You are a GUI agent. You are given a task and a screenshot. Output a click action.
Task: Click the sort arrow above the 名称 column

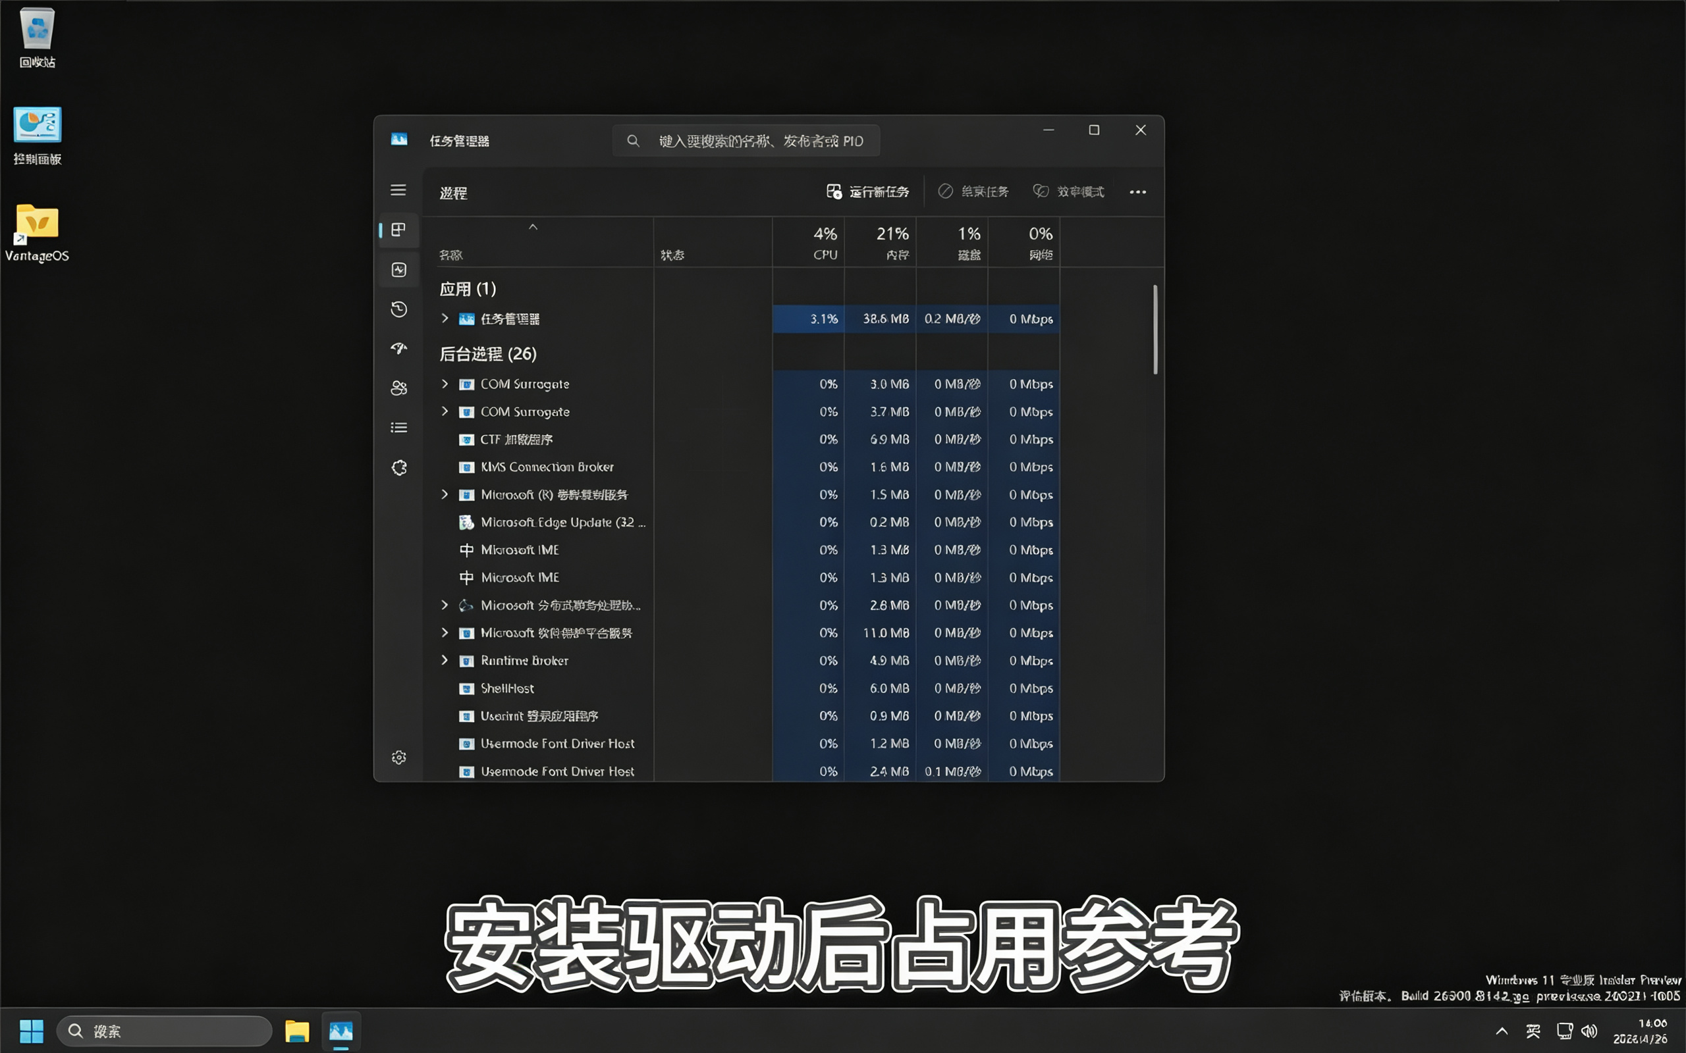pos(533,227)
